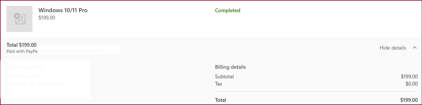Click the Subtotal amount of $199.00
This screenshot has height=105, width=422.
(x=409, y=77)
